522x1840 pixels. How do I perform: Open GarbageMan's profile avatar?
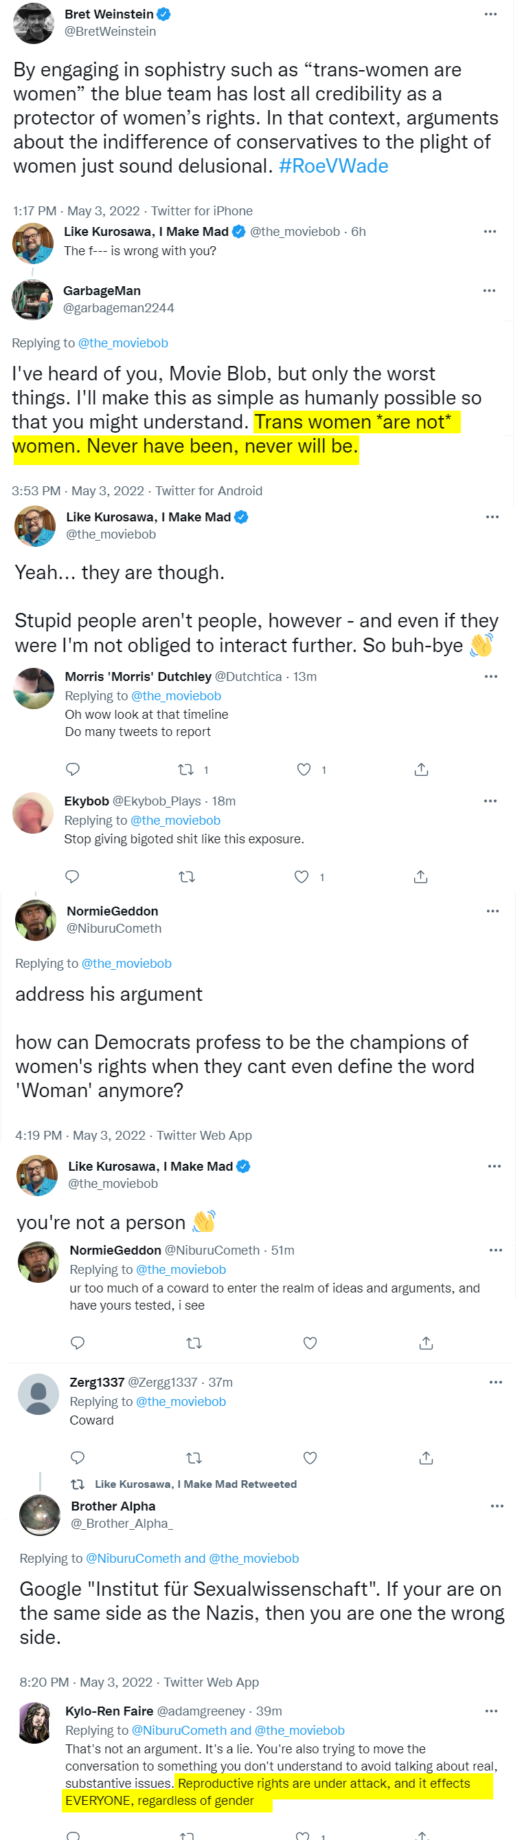[33, 299]
